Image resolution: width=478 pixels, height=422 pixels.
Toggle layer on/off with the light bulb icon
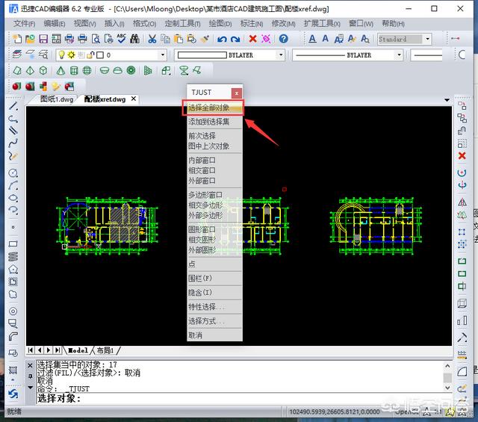pos(61,55)
